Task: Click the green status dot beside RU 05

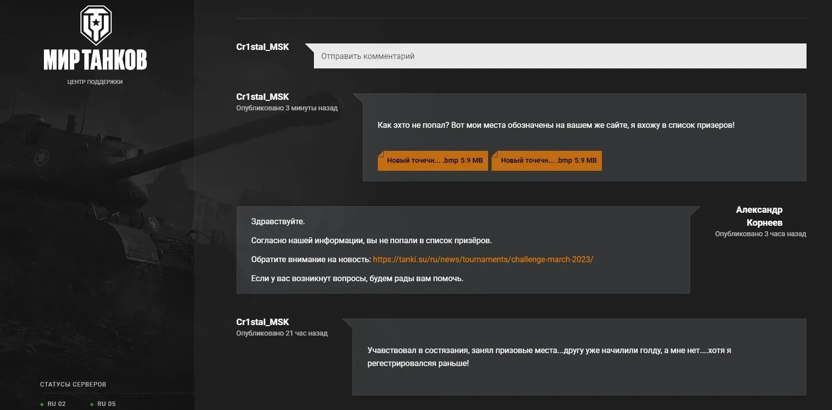Action: coord(92,405)
